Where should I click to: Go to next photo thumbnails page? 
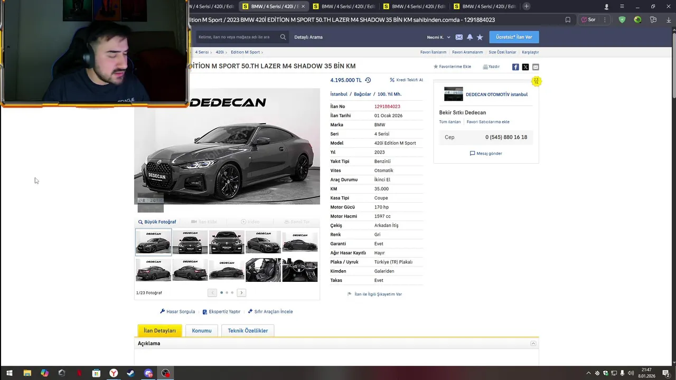(x=241, y=292)
